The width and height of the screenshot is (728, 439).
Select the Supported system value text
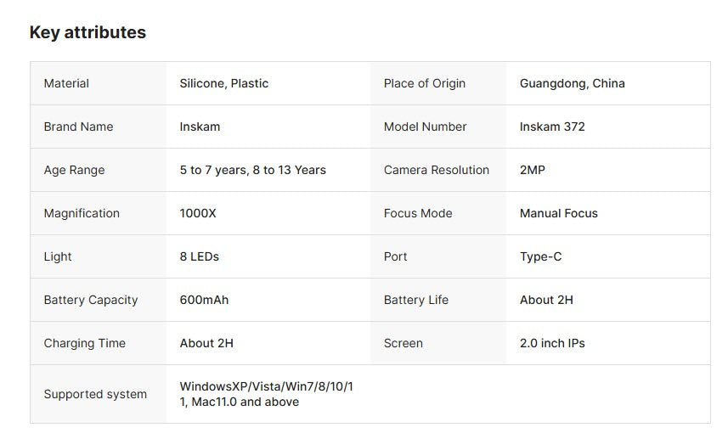pos(266,394)
